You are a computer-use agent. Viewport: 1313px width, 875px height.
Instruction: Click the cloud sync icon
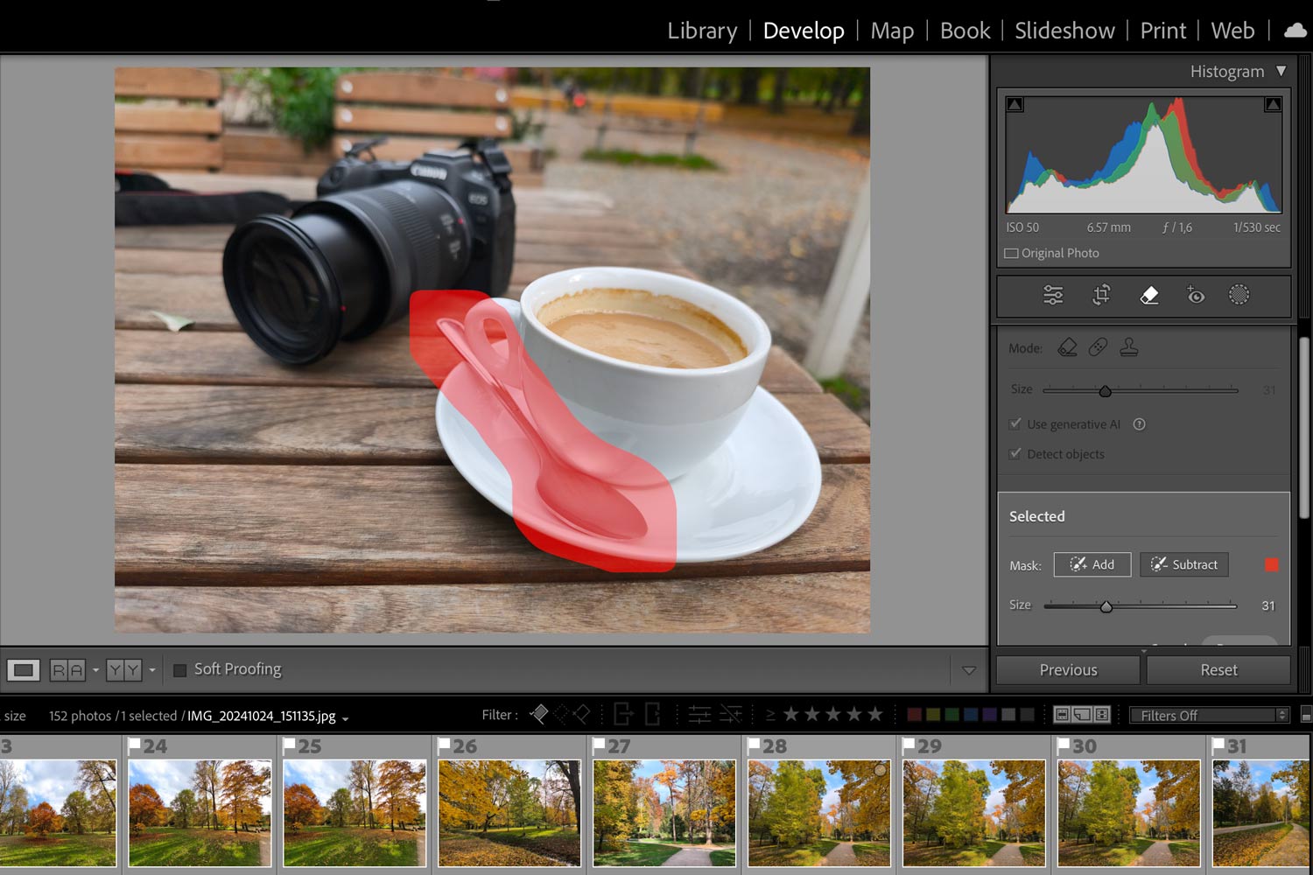1295,31
